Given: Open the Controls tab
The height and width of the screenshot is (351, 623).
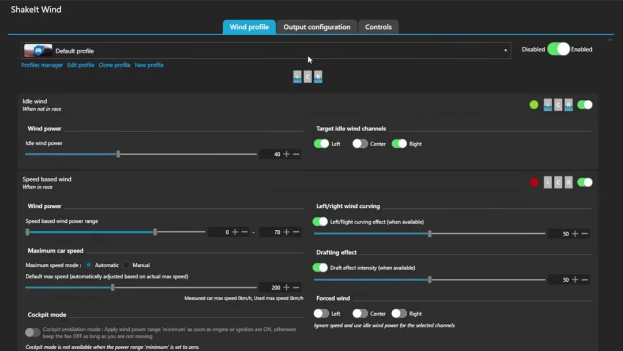Looking at the screenshot, I should [x=378, y=27].
